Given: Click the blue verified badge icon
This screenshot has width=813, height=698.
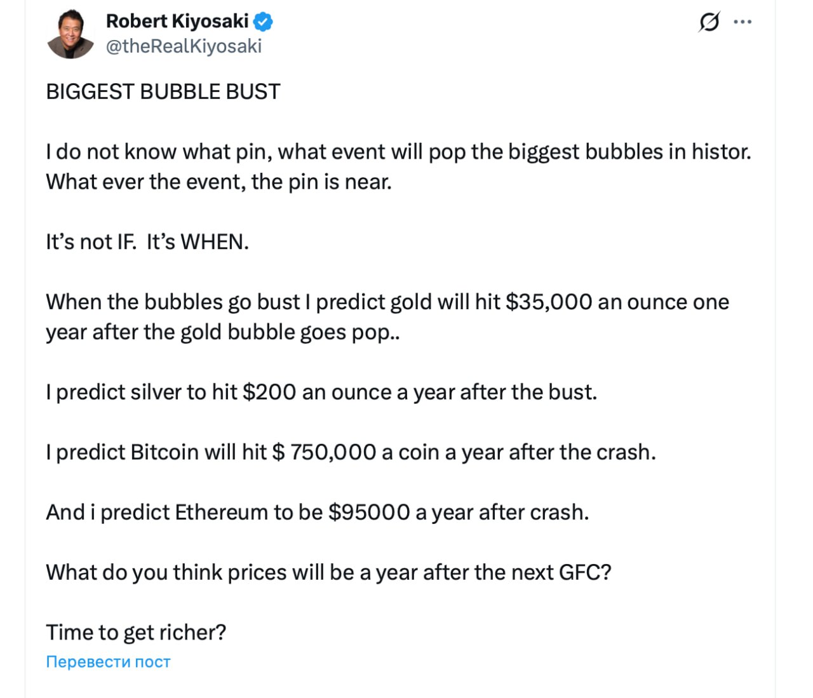Looking at the screenshot, I should (264, 22).
